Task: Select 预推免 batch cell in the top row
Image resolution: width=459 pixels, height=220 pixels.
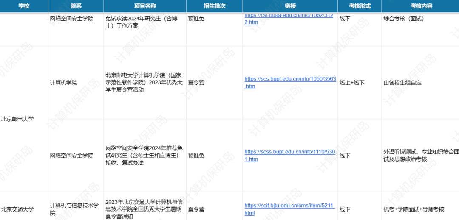Action: click(x=214, y=29)
